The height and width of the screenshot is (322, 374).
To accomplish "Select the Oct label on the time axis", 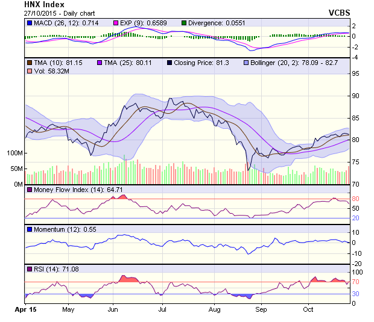I will (308, 309).
